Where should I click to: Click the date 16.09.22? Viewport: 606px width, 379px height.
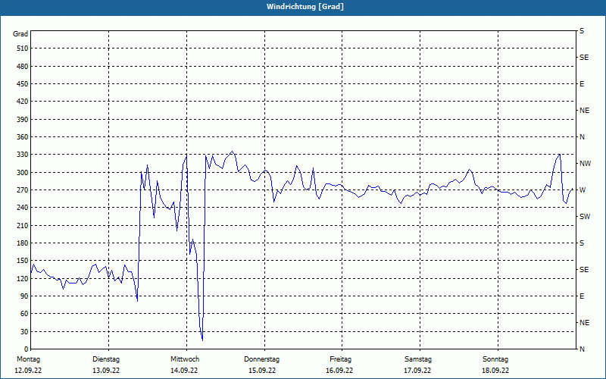pos(339,371)
